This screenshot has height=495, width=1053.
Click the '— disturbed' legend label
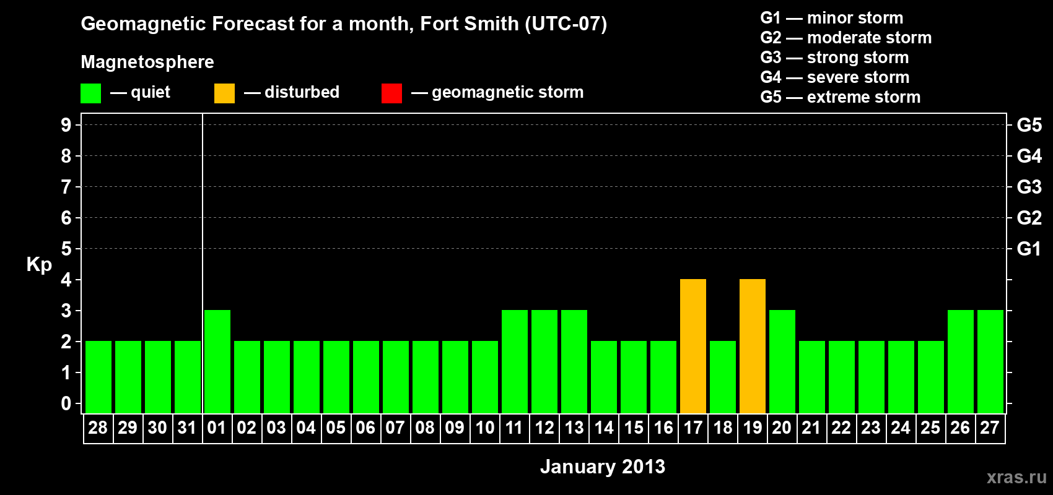(292, 93)
